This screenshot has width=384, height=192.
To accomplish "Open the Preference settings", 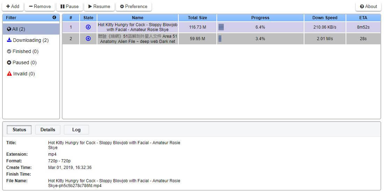I will coord(134,7).
